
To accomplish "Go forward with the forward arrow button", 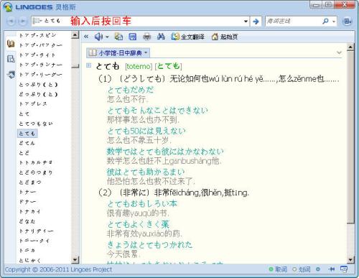I will [22, 22].
